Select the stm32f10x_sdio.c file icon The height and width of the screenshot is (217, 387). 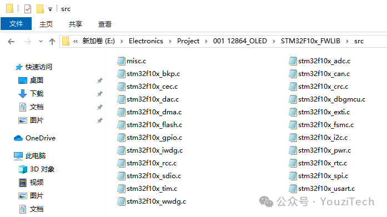[x=121, y=176]
